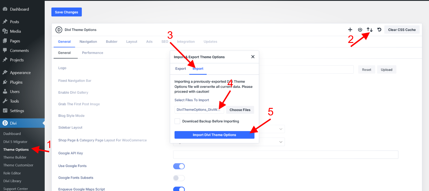
Task: Click the Logo Reset button
Action: pos(367,70)
